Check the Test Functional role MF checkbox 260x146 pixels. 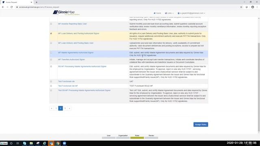tap(51, 86)
